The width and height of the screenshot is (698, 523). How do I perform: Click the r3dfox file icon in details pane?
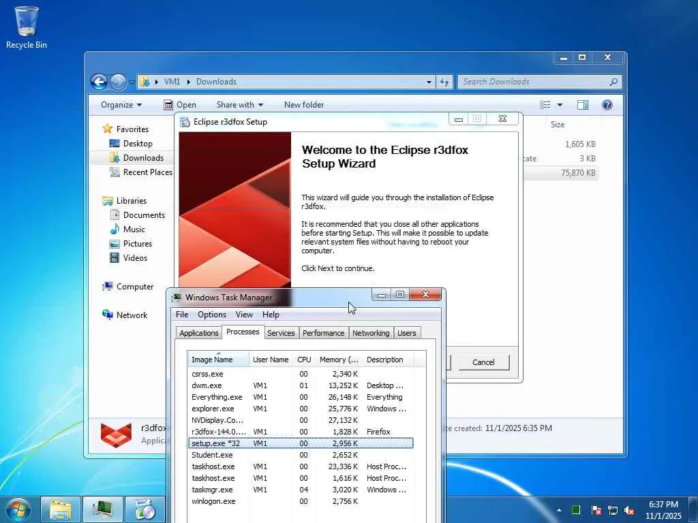coord(116,434)
